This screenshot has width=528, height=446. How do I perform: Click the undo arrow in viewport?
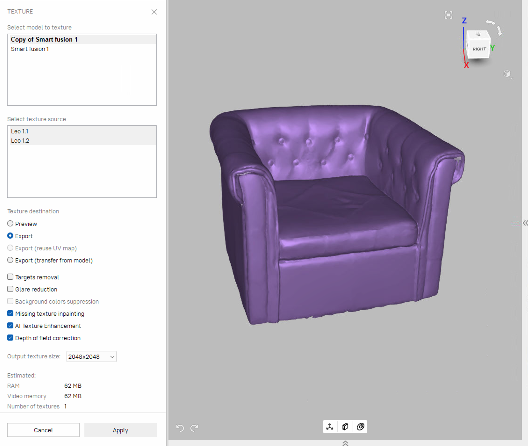click(x=180, y=428)
